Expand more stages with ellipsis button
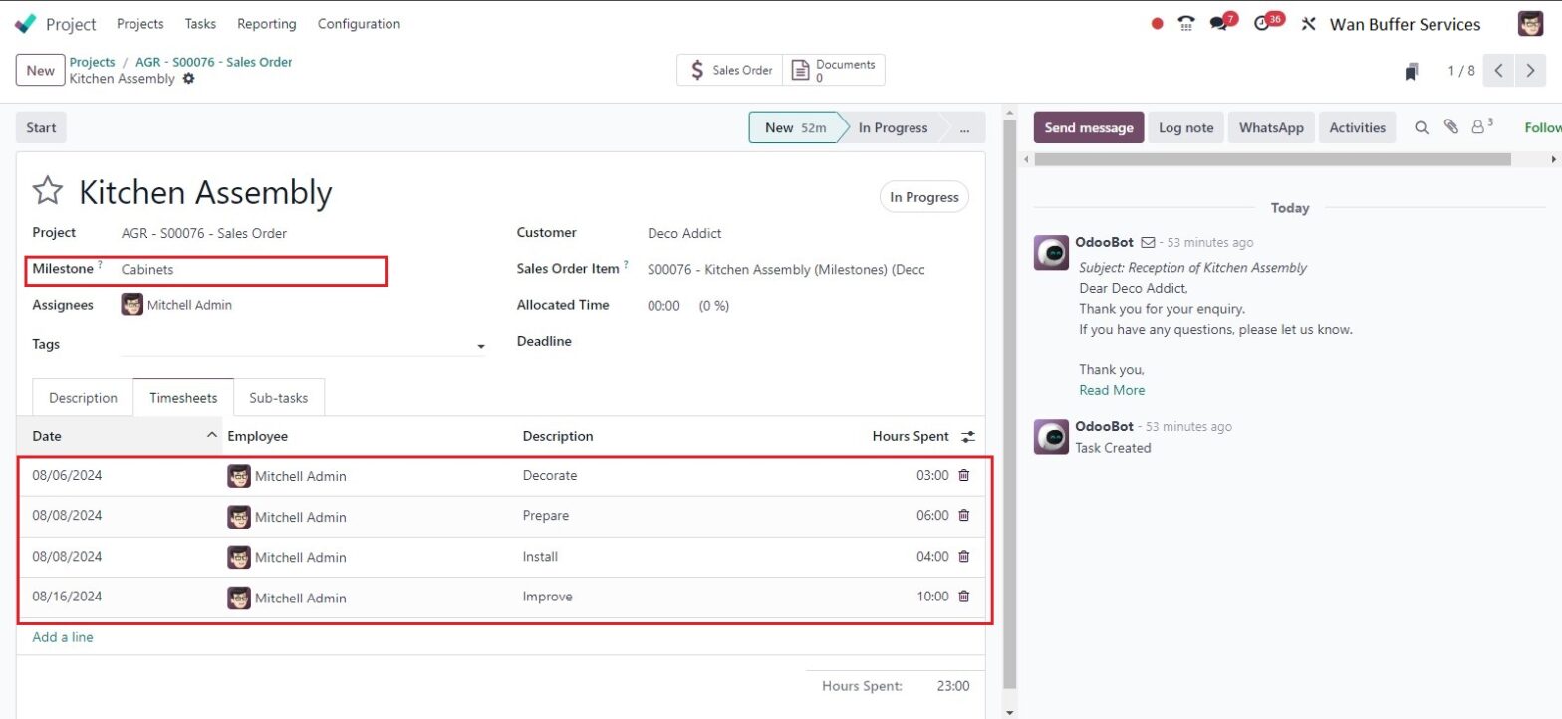 [x=963, y=127]
